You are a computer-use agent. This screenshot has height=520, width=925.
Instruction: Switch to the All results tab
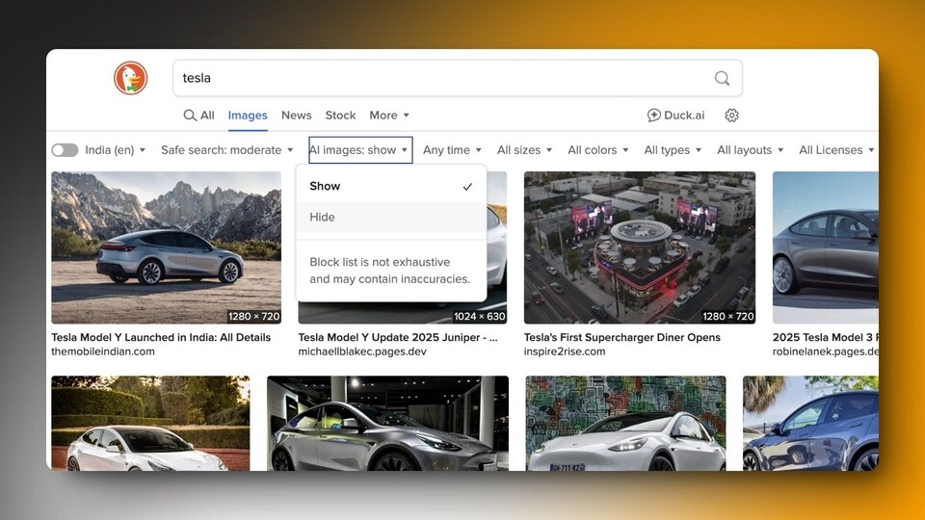[x=198, y=115]
